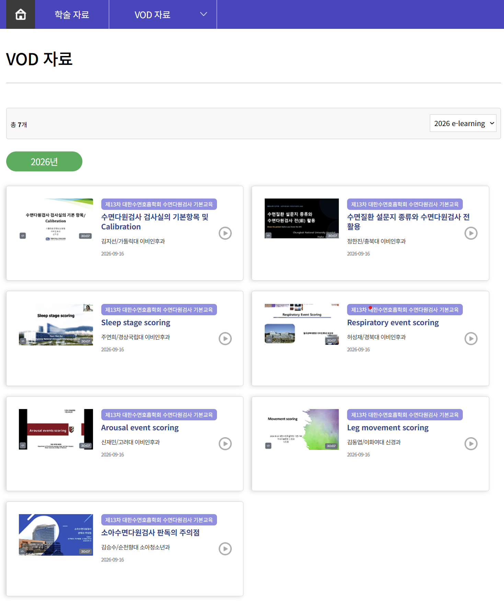This screenshot has width=504, height=601.
Task: Play the Leg movement scoring video
Action: point(471,444)
